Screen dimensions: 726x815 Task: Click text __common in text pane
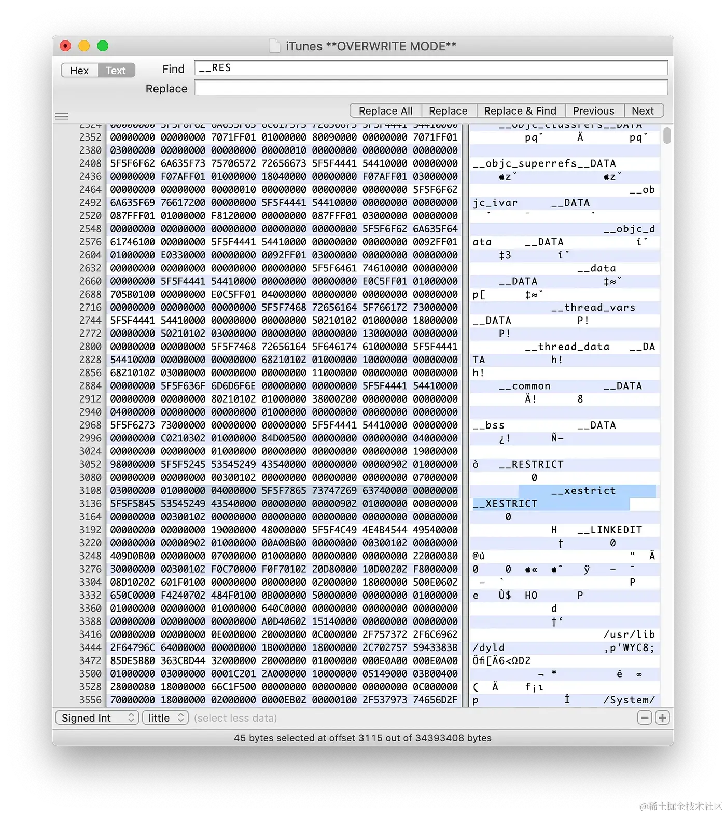(525, 386)
